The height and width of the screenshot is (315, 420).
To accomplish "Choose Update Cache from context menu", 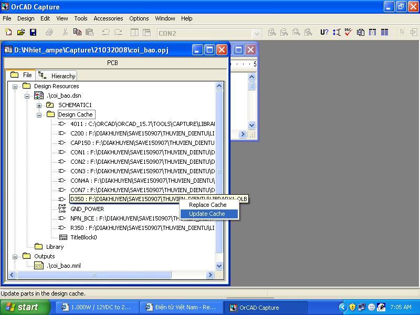I will click(209, 214).
